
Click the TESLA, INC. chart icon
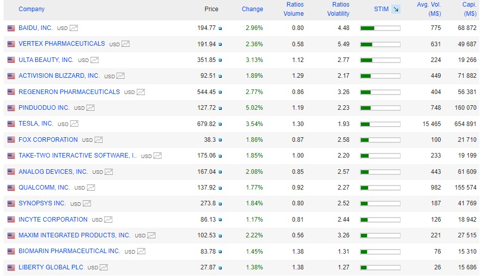[x=74, y=124]
